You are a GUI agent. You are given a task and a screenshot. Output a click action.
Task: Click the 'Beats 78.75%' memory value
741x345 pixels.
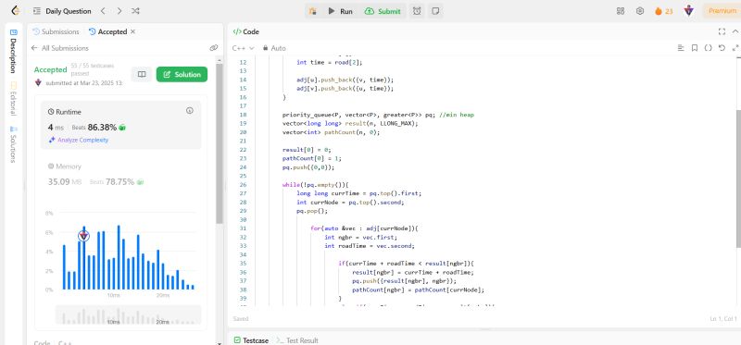(x=117, y=181)
